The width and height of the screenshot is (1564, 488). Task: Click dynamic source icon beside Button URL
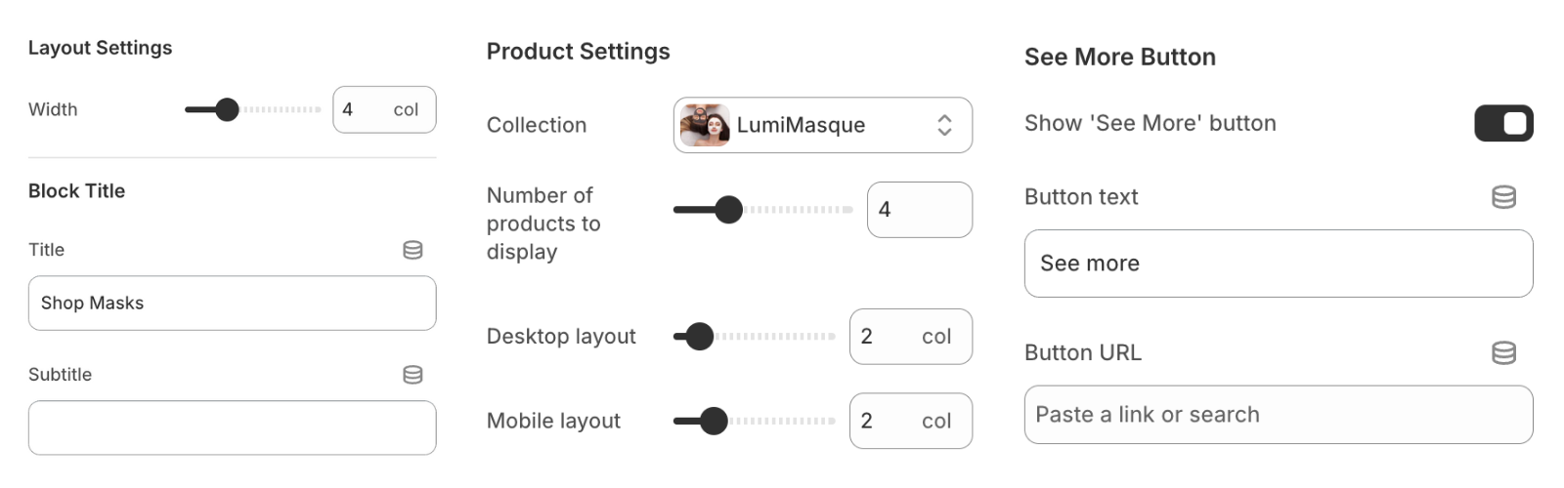pyautogui.click(x=1503, y=352)
